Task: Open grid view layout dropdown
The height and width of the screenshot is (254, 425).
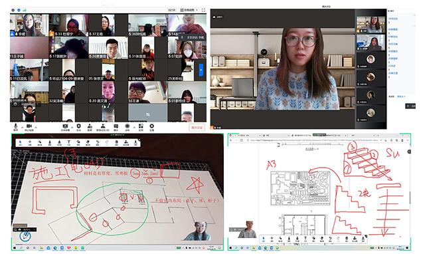Action: pos(189,10)
